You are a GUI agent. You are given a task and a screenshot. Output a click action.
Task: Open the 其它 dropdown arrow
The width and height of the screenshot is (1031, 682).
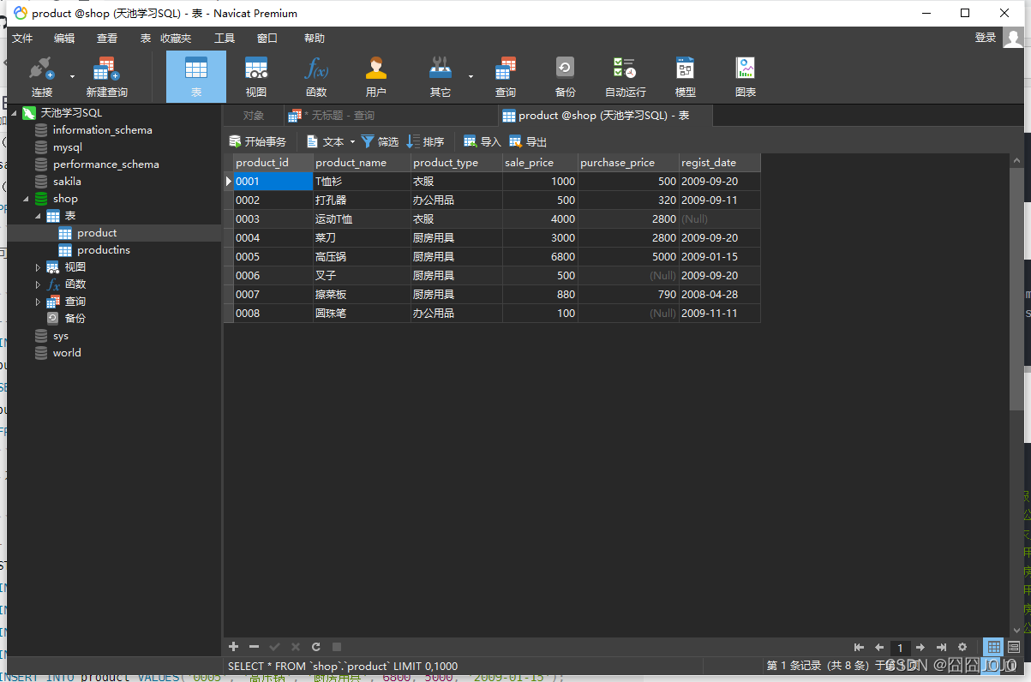click(x=471, y=77)
